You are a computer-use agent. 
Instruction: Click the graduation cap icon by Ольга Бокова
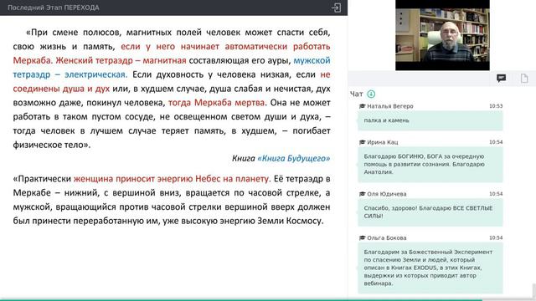click(x=362, y=237)
